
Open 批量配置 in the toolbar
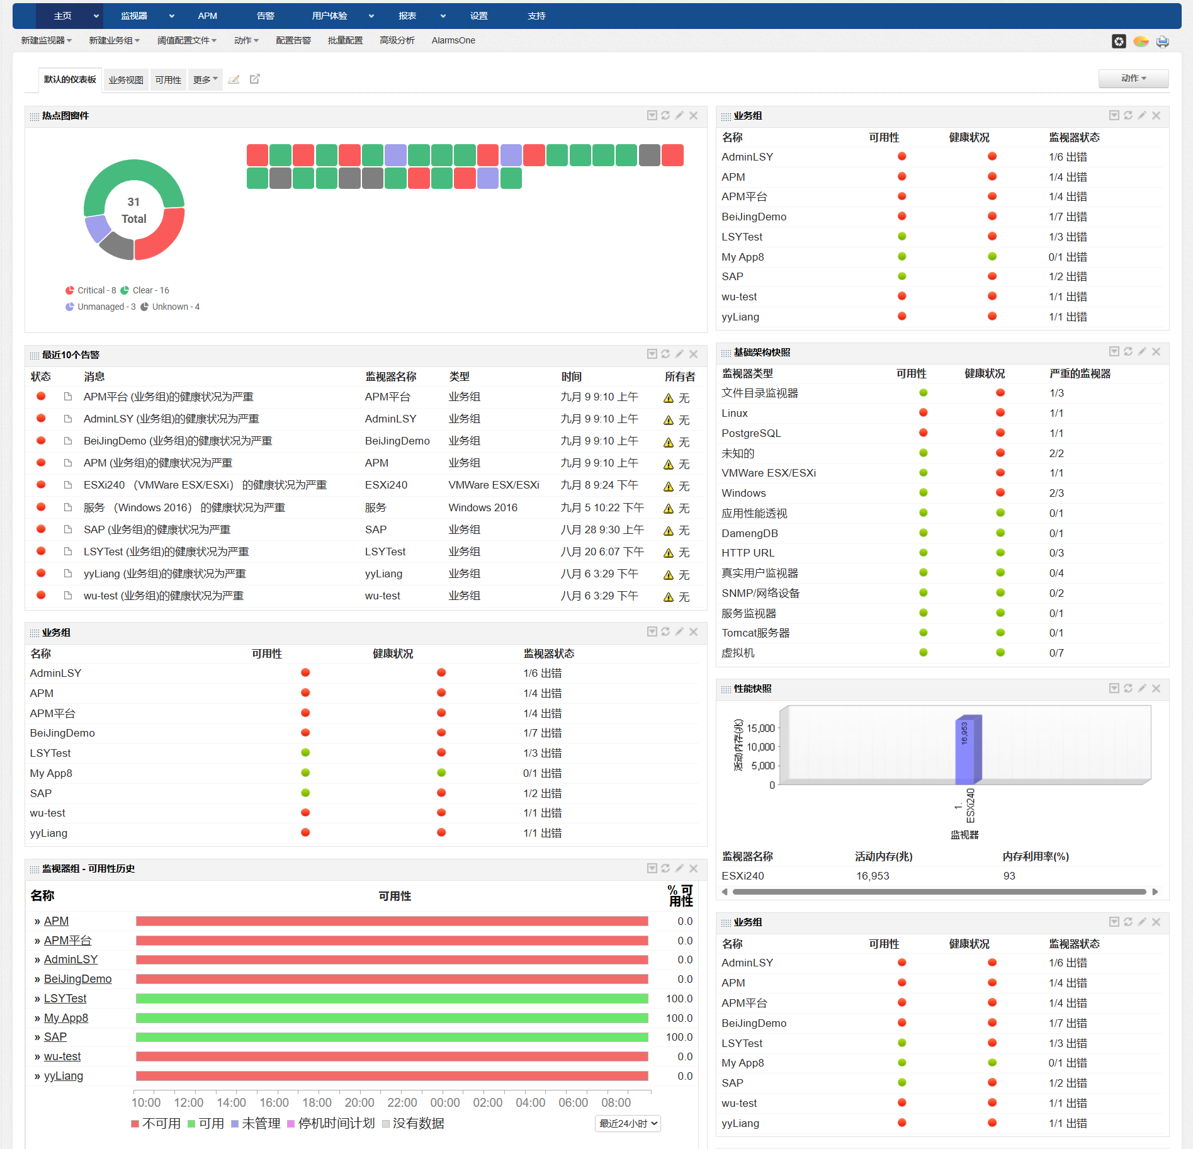coord(345,40)
